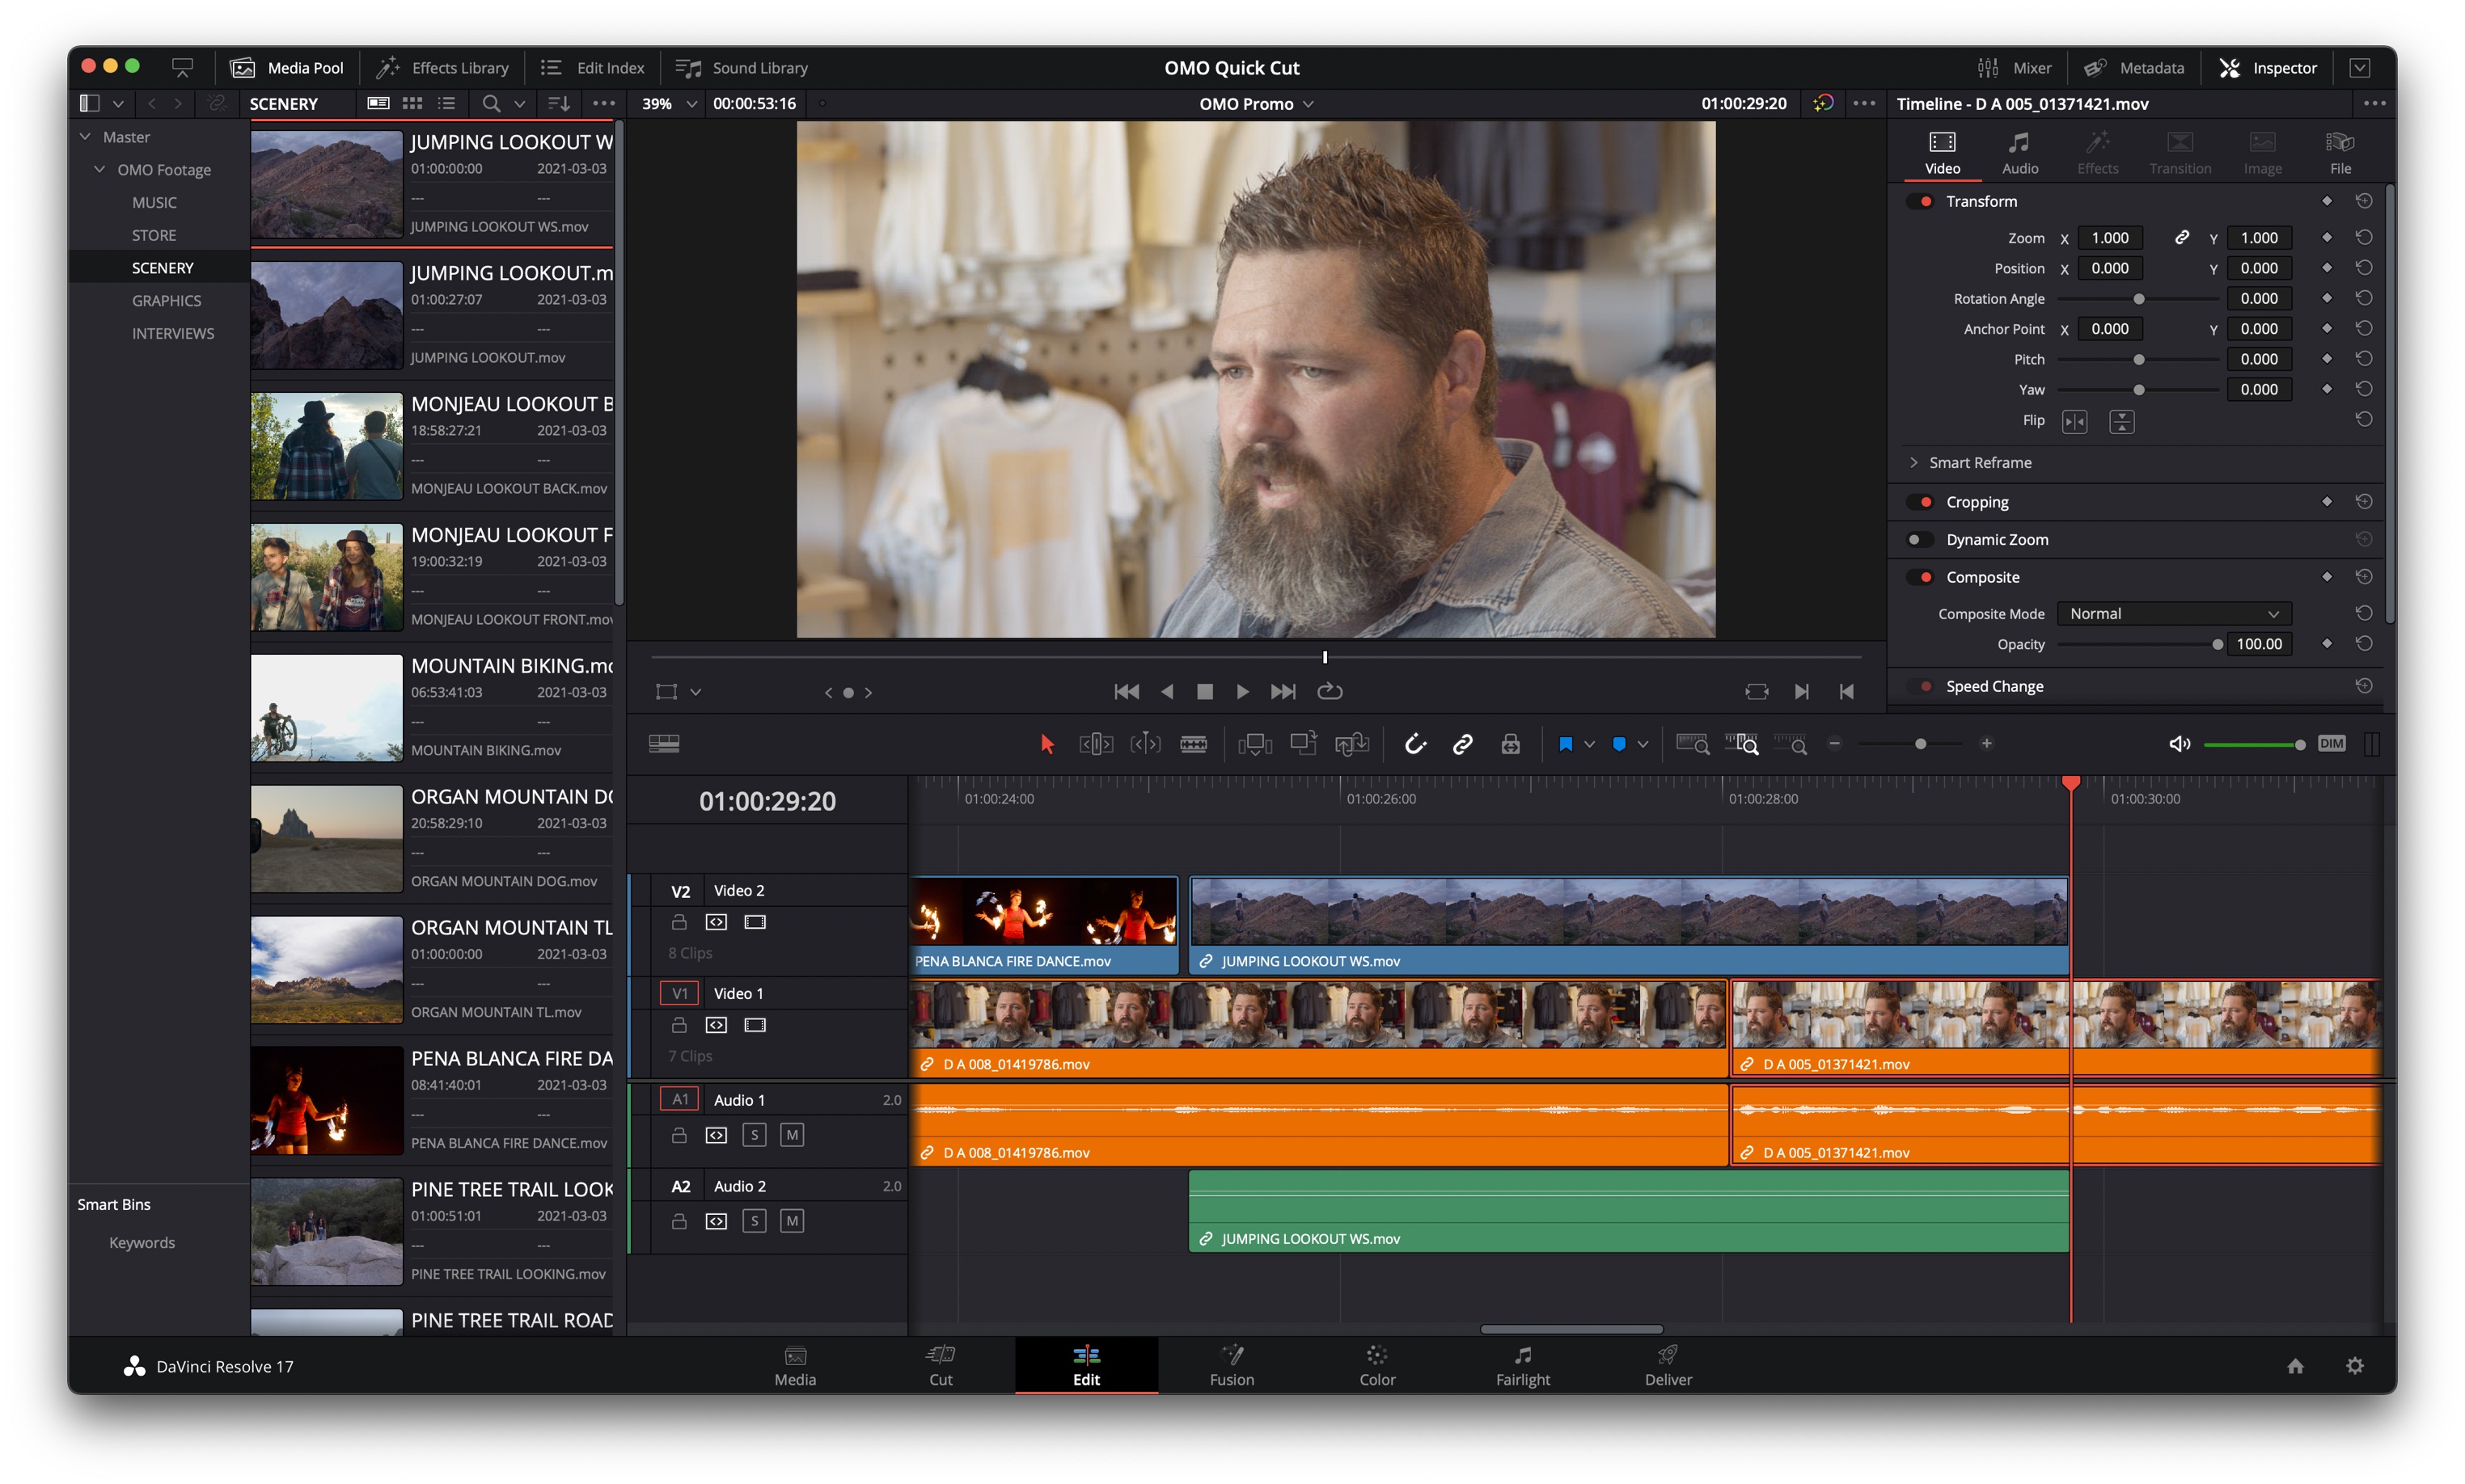
Task: Click the Overwrite Clip icon
Action: click(x=1304, y=744)
